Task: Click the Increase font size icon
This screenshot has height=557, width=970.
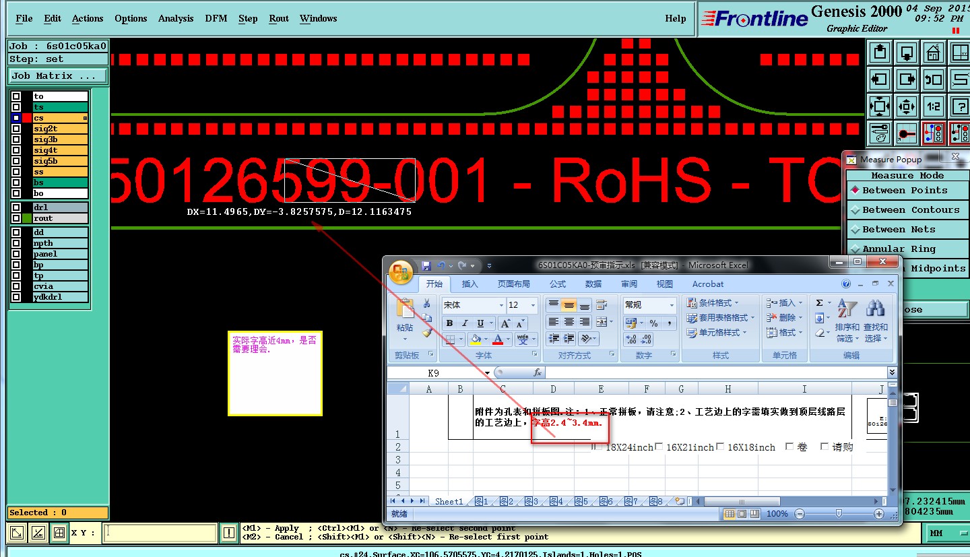Action: coord(505,323)
